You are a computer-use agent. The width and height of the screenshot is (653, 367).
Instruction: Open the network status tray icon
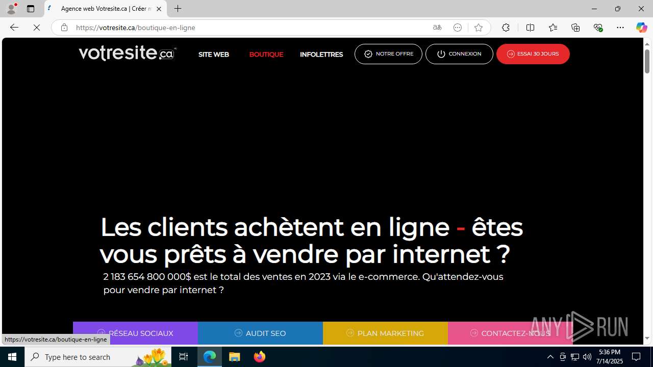point(575,357)
